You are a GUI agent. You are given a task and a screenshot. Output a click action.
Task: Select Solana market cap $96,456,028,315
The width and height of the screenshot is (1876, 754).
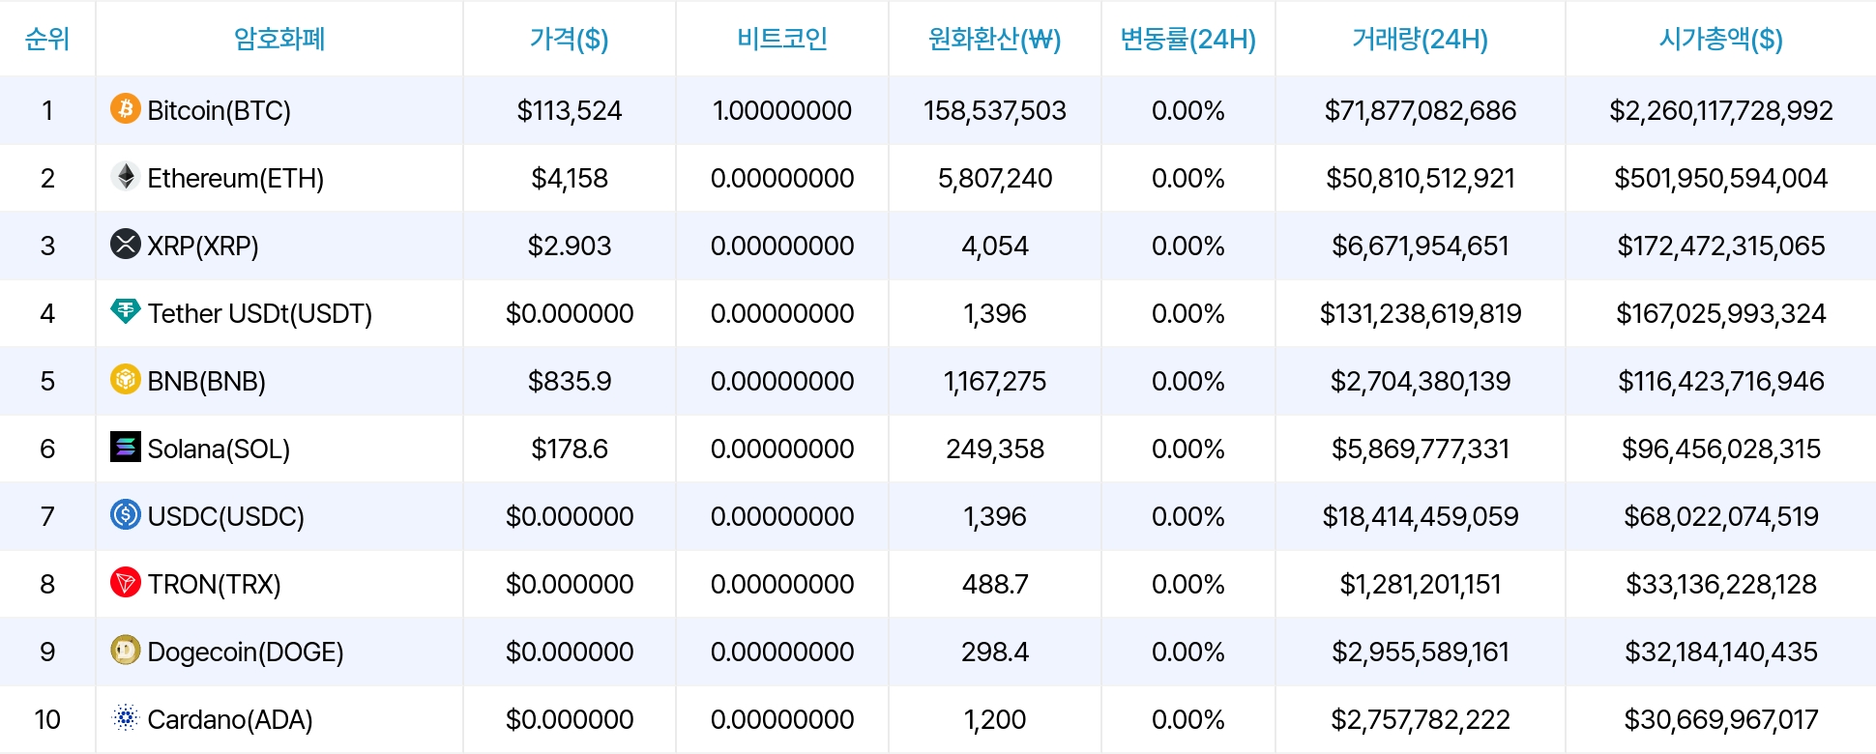1721,449
